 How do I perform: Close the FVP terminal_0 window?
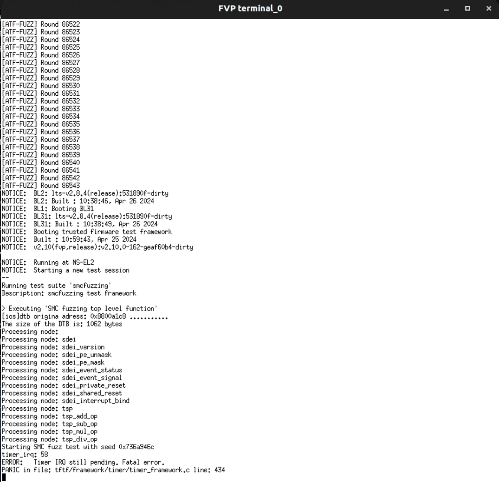[489, 8]
